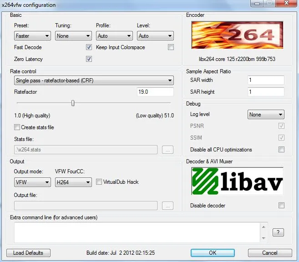Expand the Level dropdown set to Auto
This screenshot has width=299, height=262.
coord(155,36)
